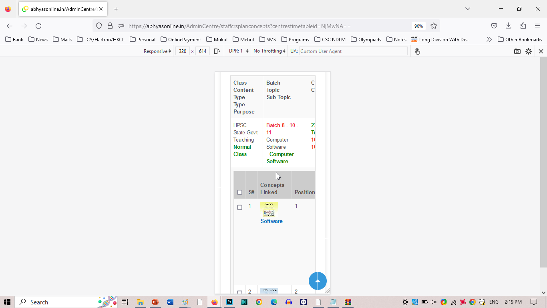Bookmark this page with the star
547x308 pixels.
(434, 26)
